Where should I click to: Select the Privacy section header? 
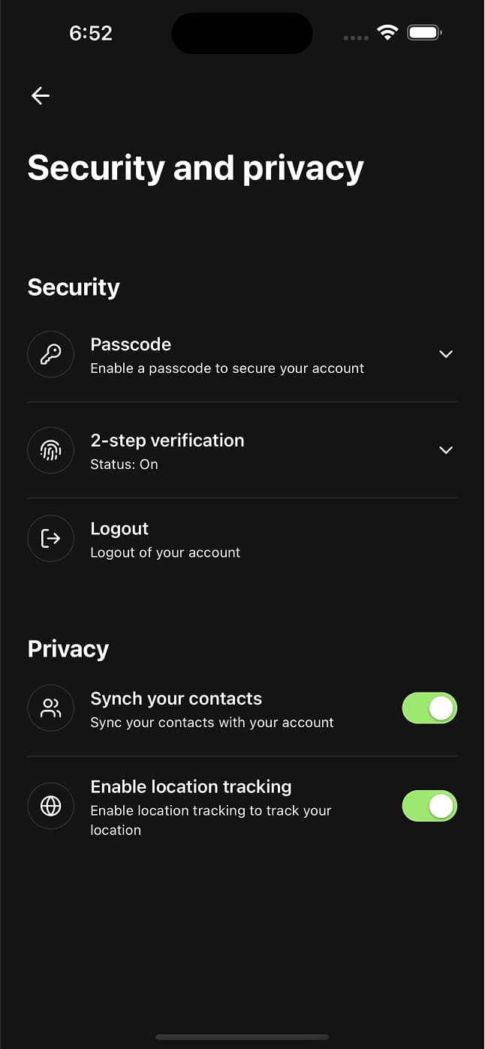[x=68, y=648]
